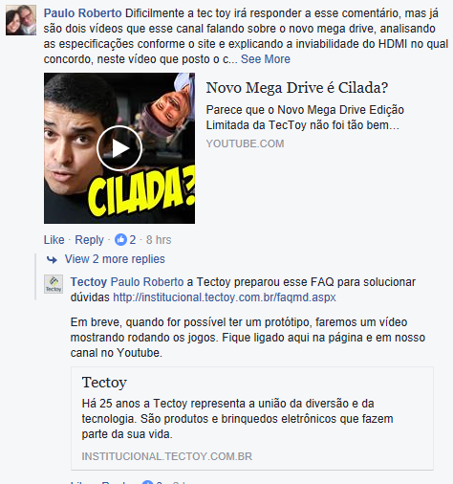Click the video description text snippet
This screenshot has width=453, height=484.
(x=305, y=118)
